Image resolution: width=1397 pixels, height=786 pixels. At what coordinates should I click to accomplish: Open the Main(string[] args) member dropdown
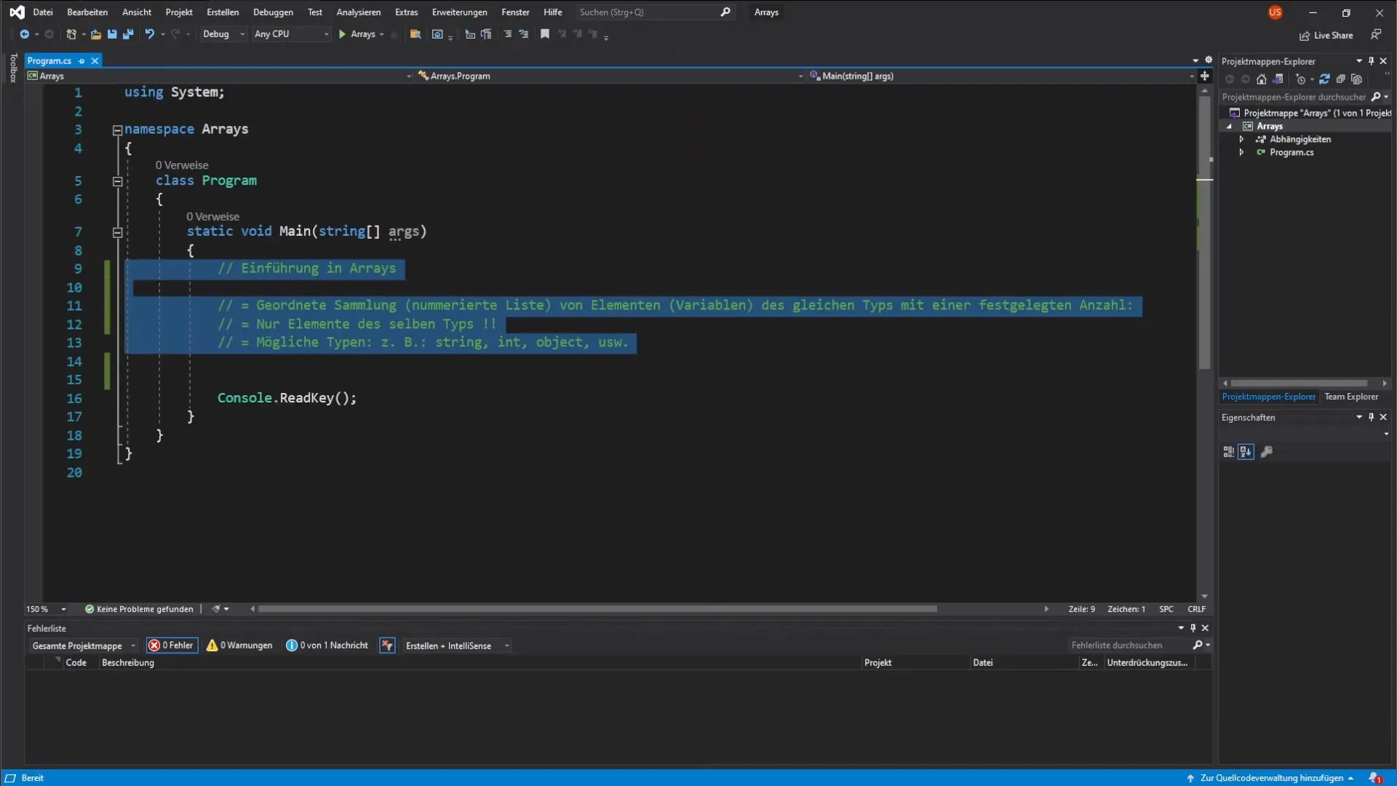(x=1001, y=76)
